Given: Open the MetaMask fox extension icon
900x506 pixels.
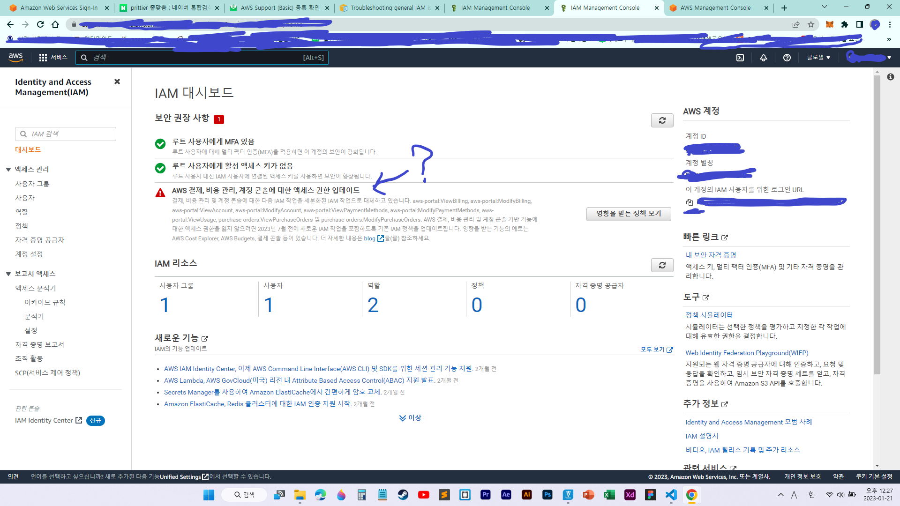Looking at the screenshot, I should pyautogui.click(x=830, y=24).
